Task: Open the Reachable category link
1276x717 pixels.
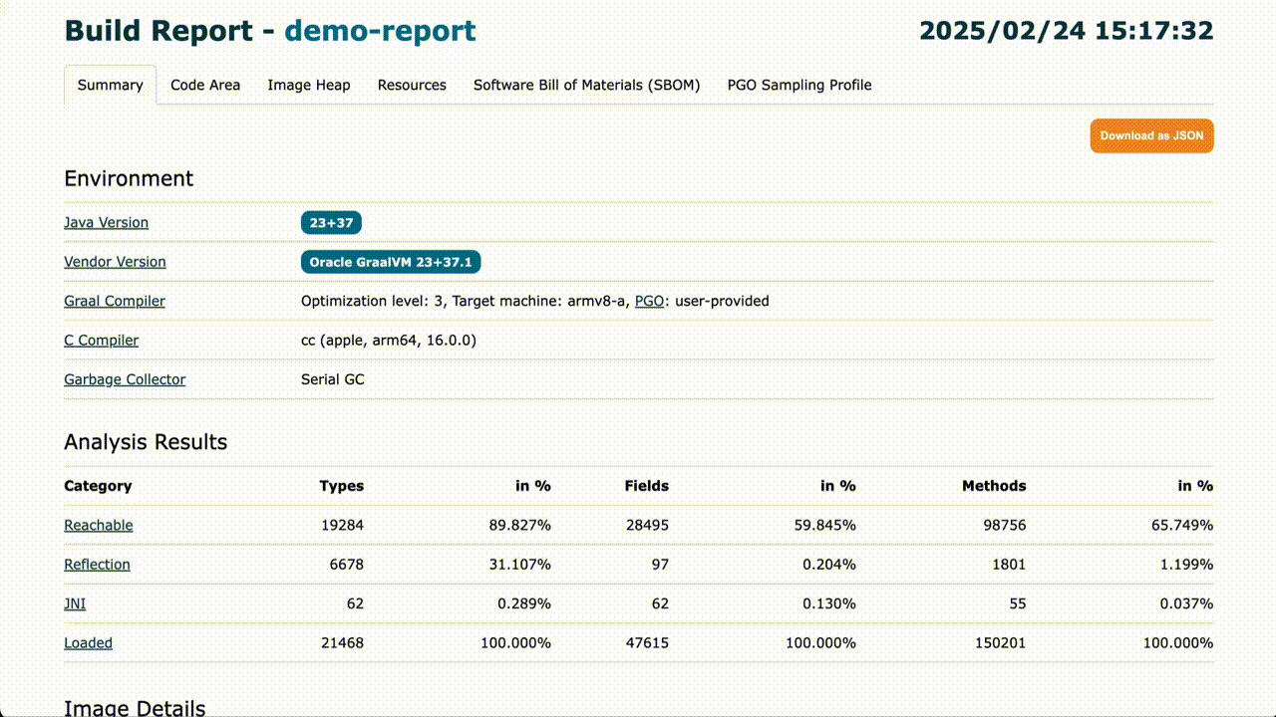Action: 98,526
